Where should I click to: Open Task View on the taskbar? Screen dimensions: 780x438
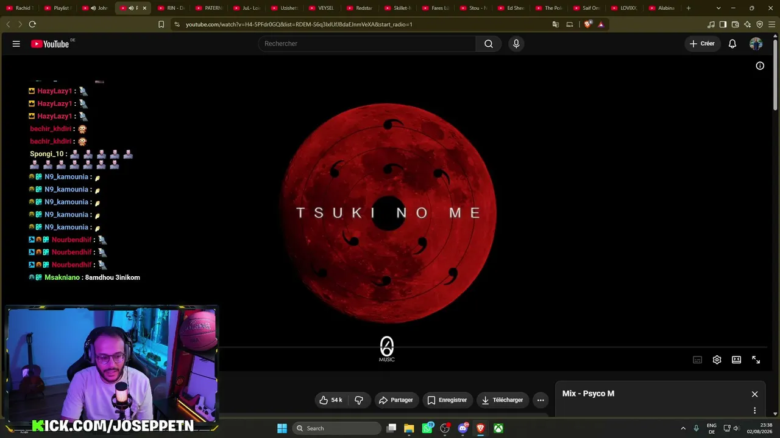[x=392, y=428]
